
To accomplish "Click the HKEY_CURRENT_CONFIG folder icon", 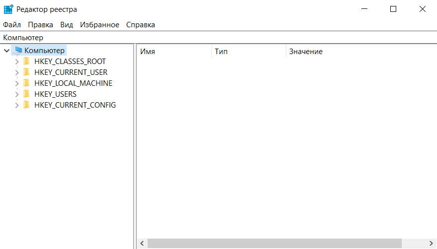I will click(27, 105).
